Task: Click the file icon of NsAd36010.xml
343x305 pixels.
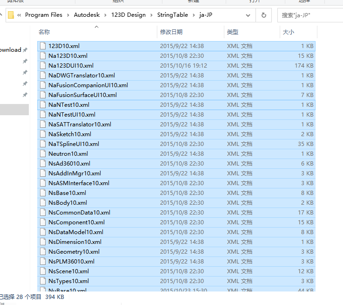Action: pyautogui.click(x=43, y=164)
